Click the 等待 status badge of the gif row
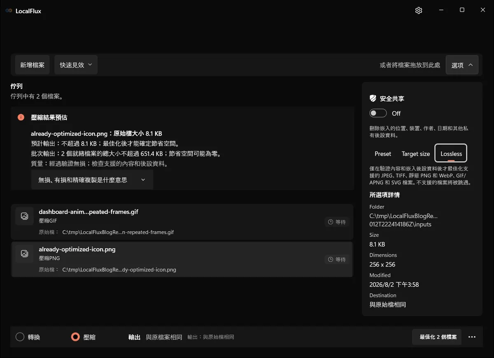Viewport: 494px width, 358px height. click(x=337, y=222)
